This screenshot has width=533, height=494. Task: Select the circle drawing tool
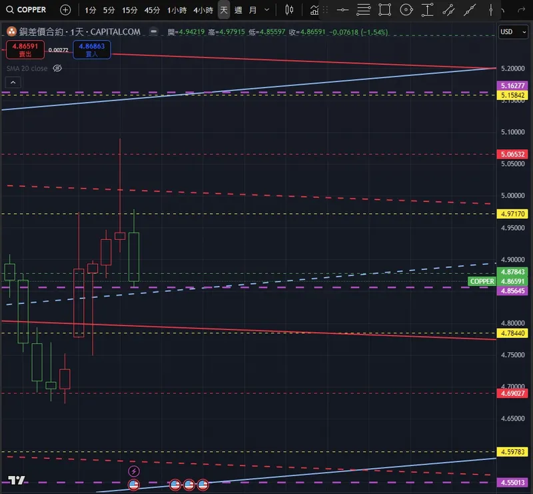(406, 10)
